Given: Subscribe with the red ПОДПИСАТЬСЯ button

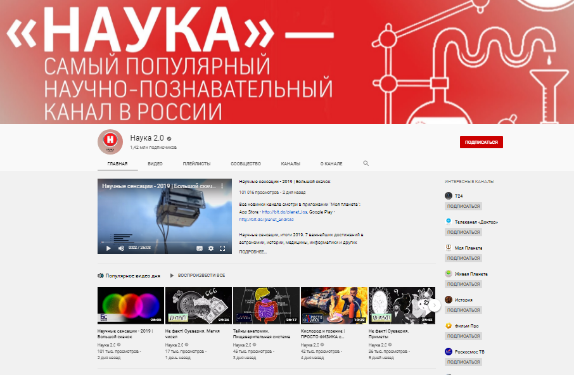Looking at the screenshot, I should [x=481, y=143].
